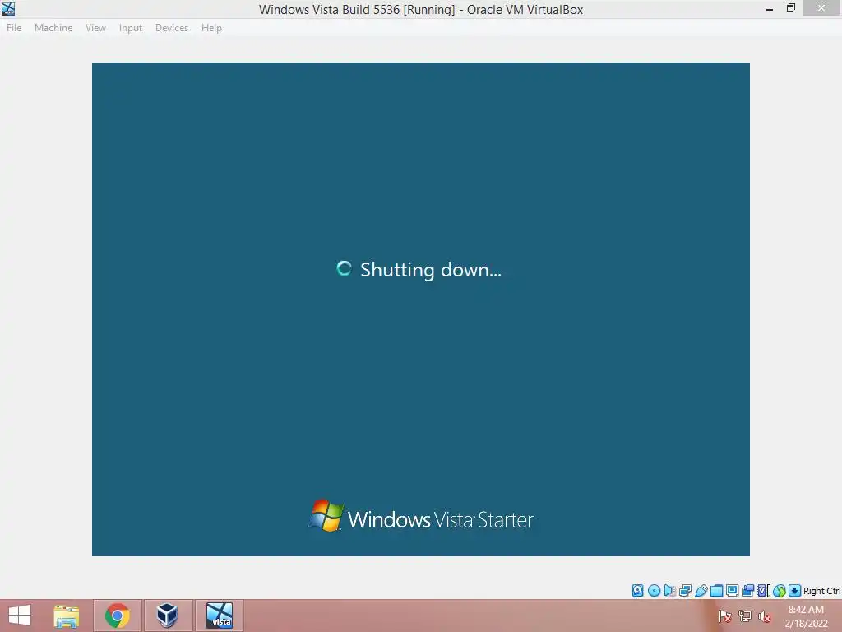
Task: Open the Action Center flag icon
Action: (724, 616)
